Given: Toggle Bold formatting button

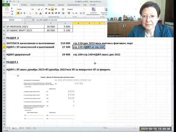Looking at the screenshot, I should [x=18, y=13].
